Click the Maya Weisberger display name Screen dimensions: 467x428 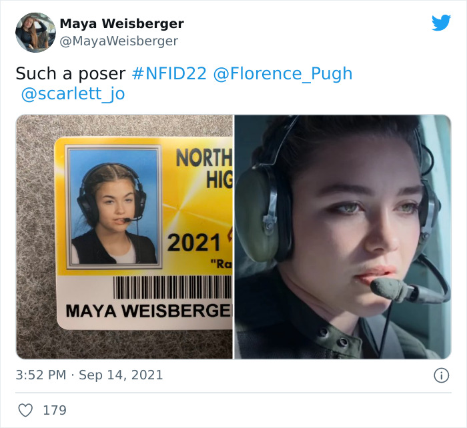(121, 23)
